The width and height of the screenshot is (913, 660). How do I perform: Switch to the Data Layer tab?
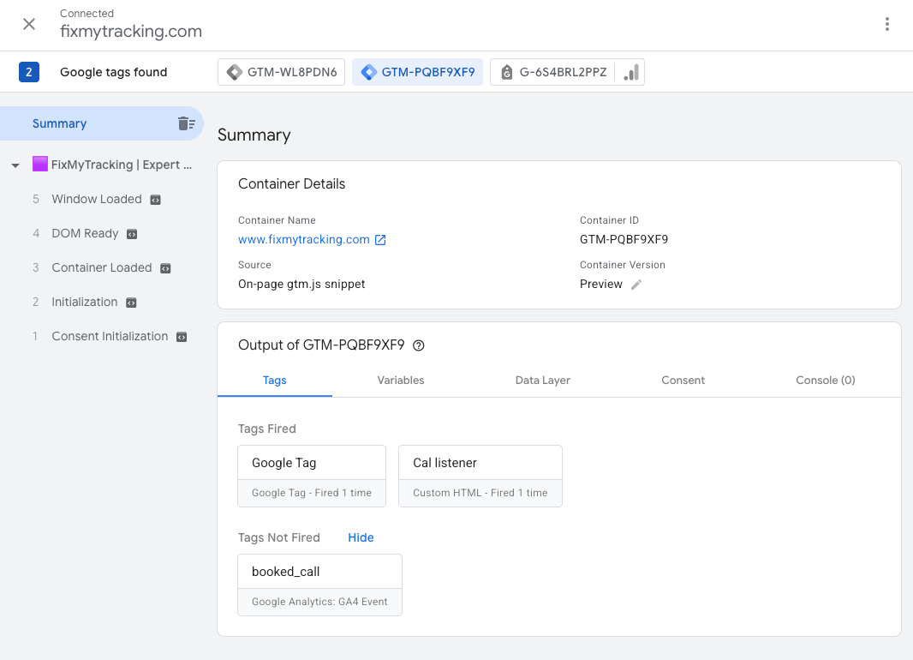[x=543, y=381]
